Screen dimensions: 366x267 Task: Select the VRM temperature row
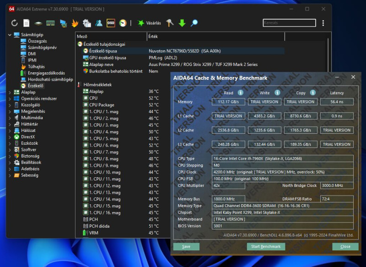click(126, 233)
